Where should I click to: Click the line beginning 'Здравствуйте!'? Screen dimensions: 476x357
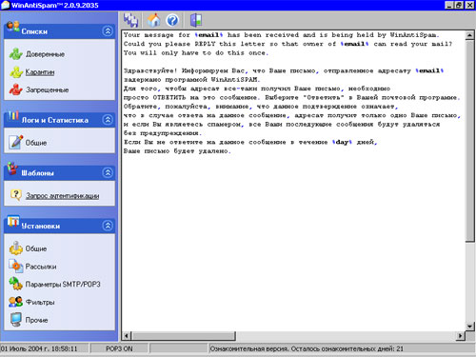pyautogui.click(x=284, y=70)
